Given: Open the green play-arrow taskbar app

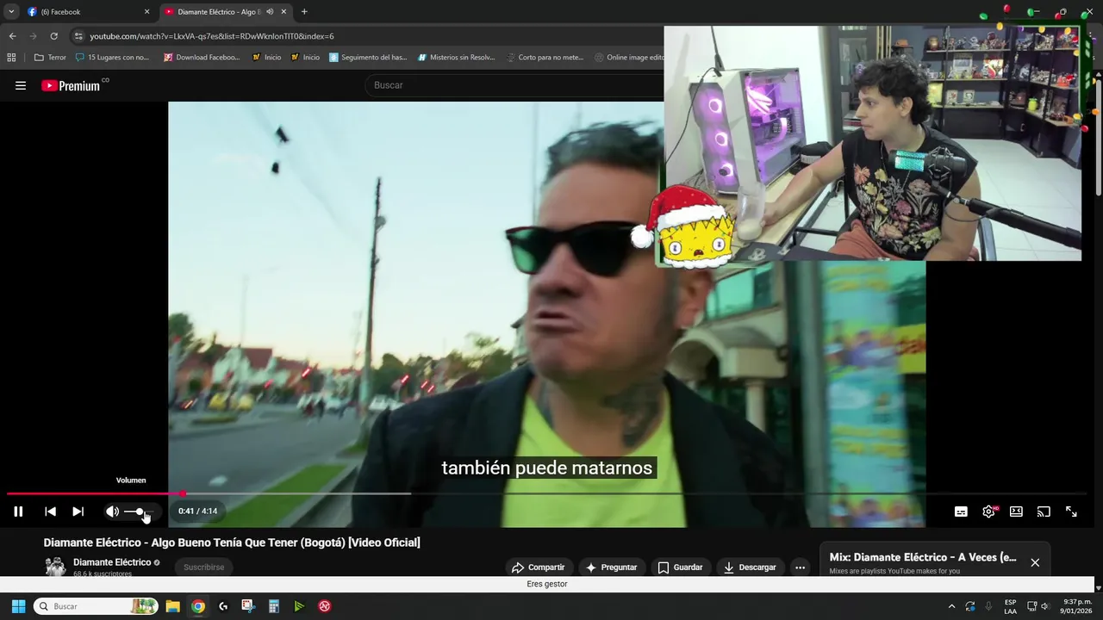Looking at the screenshot, I should point(299,606).
